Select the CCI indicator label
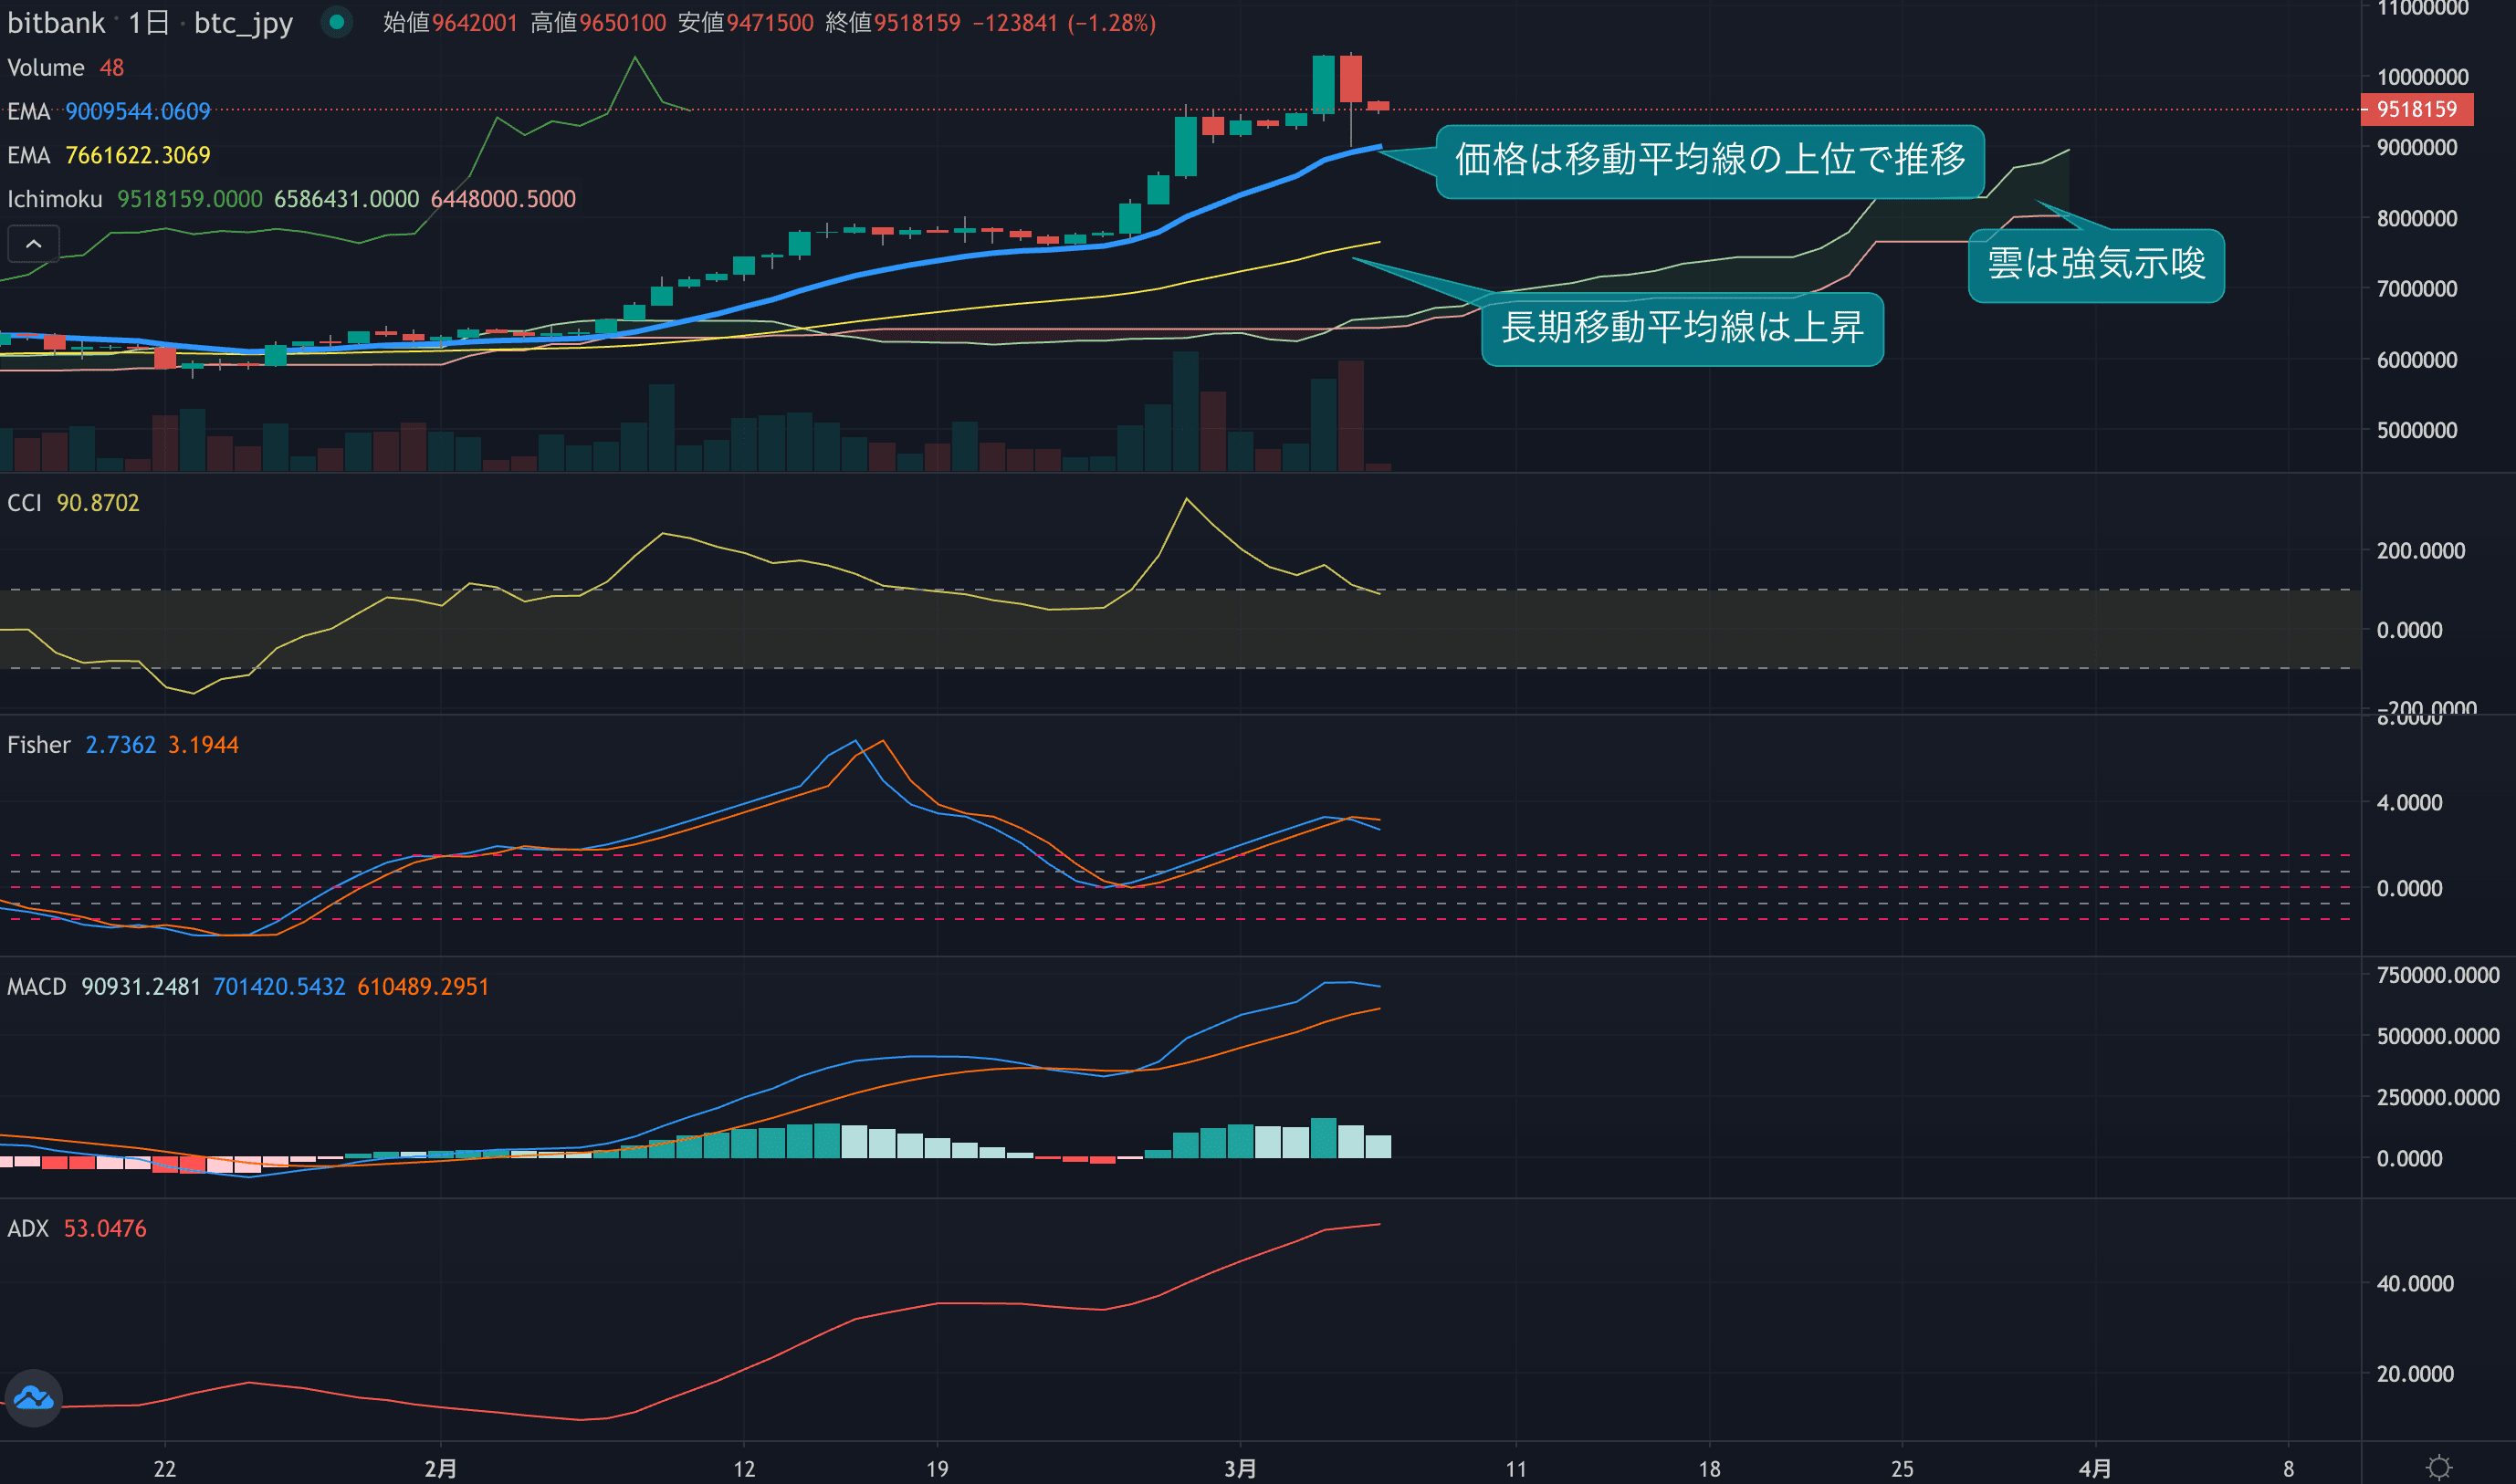Image resolution: width=2516 pixels, height=1484 pixels. (x=24, y=502)
